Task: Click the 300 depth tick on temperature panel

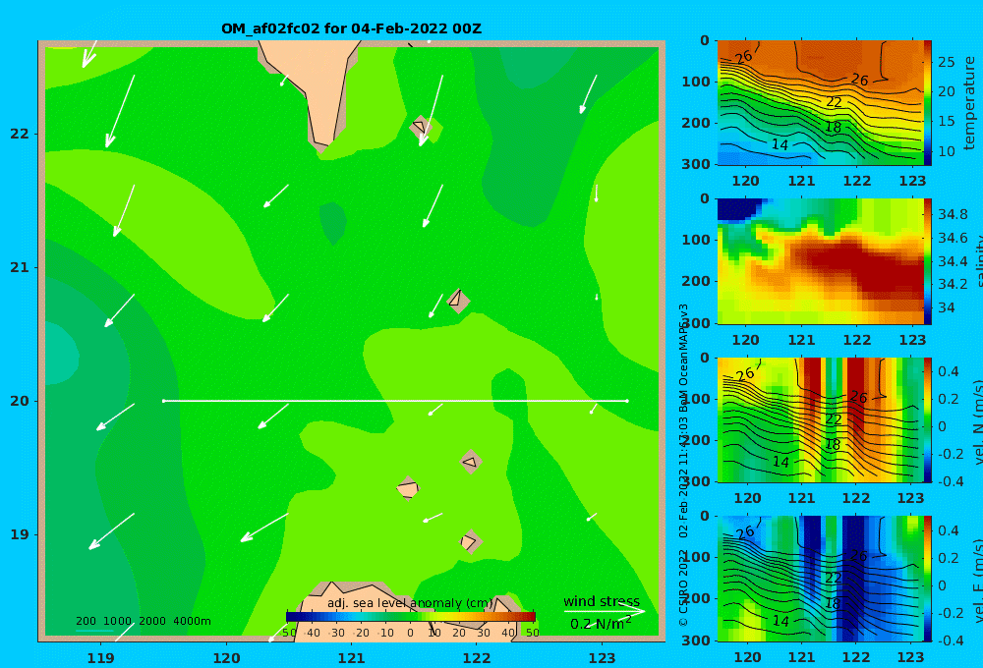Action: point(696,164)
